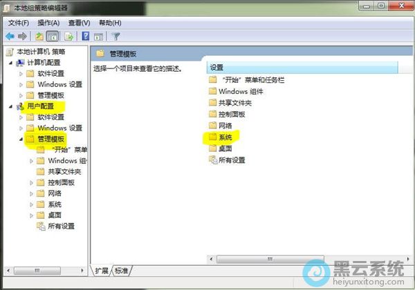Collapse the 计算机配置 tree node

(10, 63)
